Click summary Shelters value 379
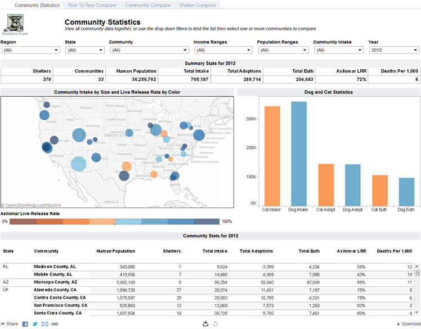The image size is (421, 329). point(47,79)
